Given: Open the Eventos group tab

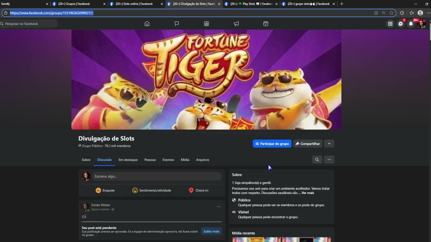Looking at the screenshot, I should click(168, 160).
